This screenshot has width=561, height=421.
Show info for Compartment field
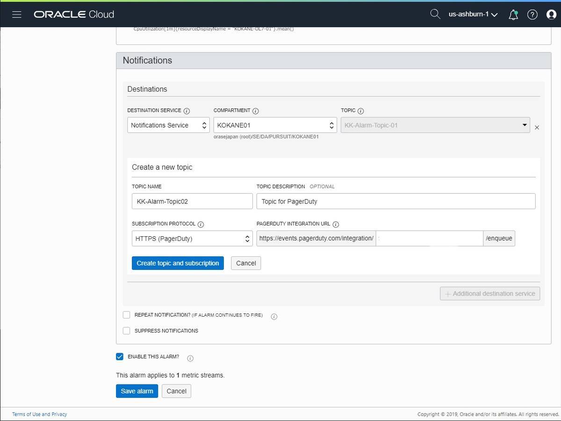tap(256, 111)
